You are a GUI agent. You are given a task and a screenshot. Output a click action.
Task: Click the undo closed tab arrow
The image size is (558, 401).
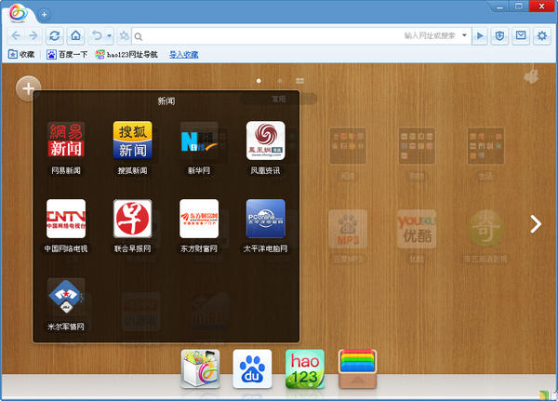click(97, 35)
